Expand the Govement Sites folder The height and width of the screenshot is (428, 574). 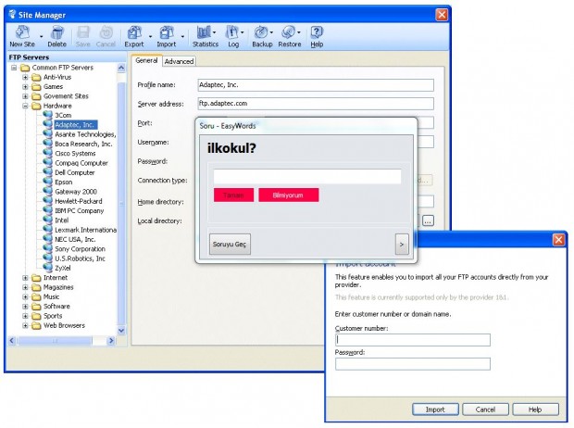tap(25, 96)
